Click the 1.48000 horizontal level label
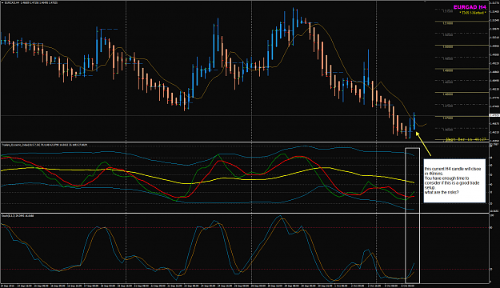Image resolution: width=500 pixels, height=288 pixels. [448, 94]
